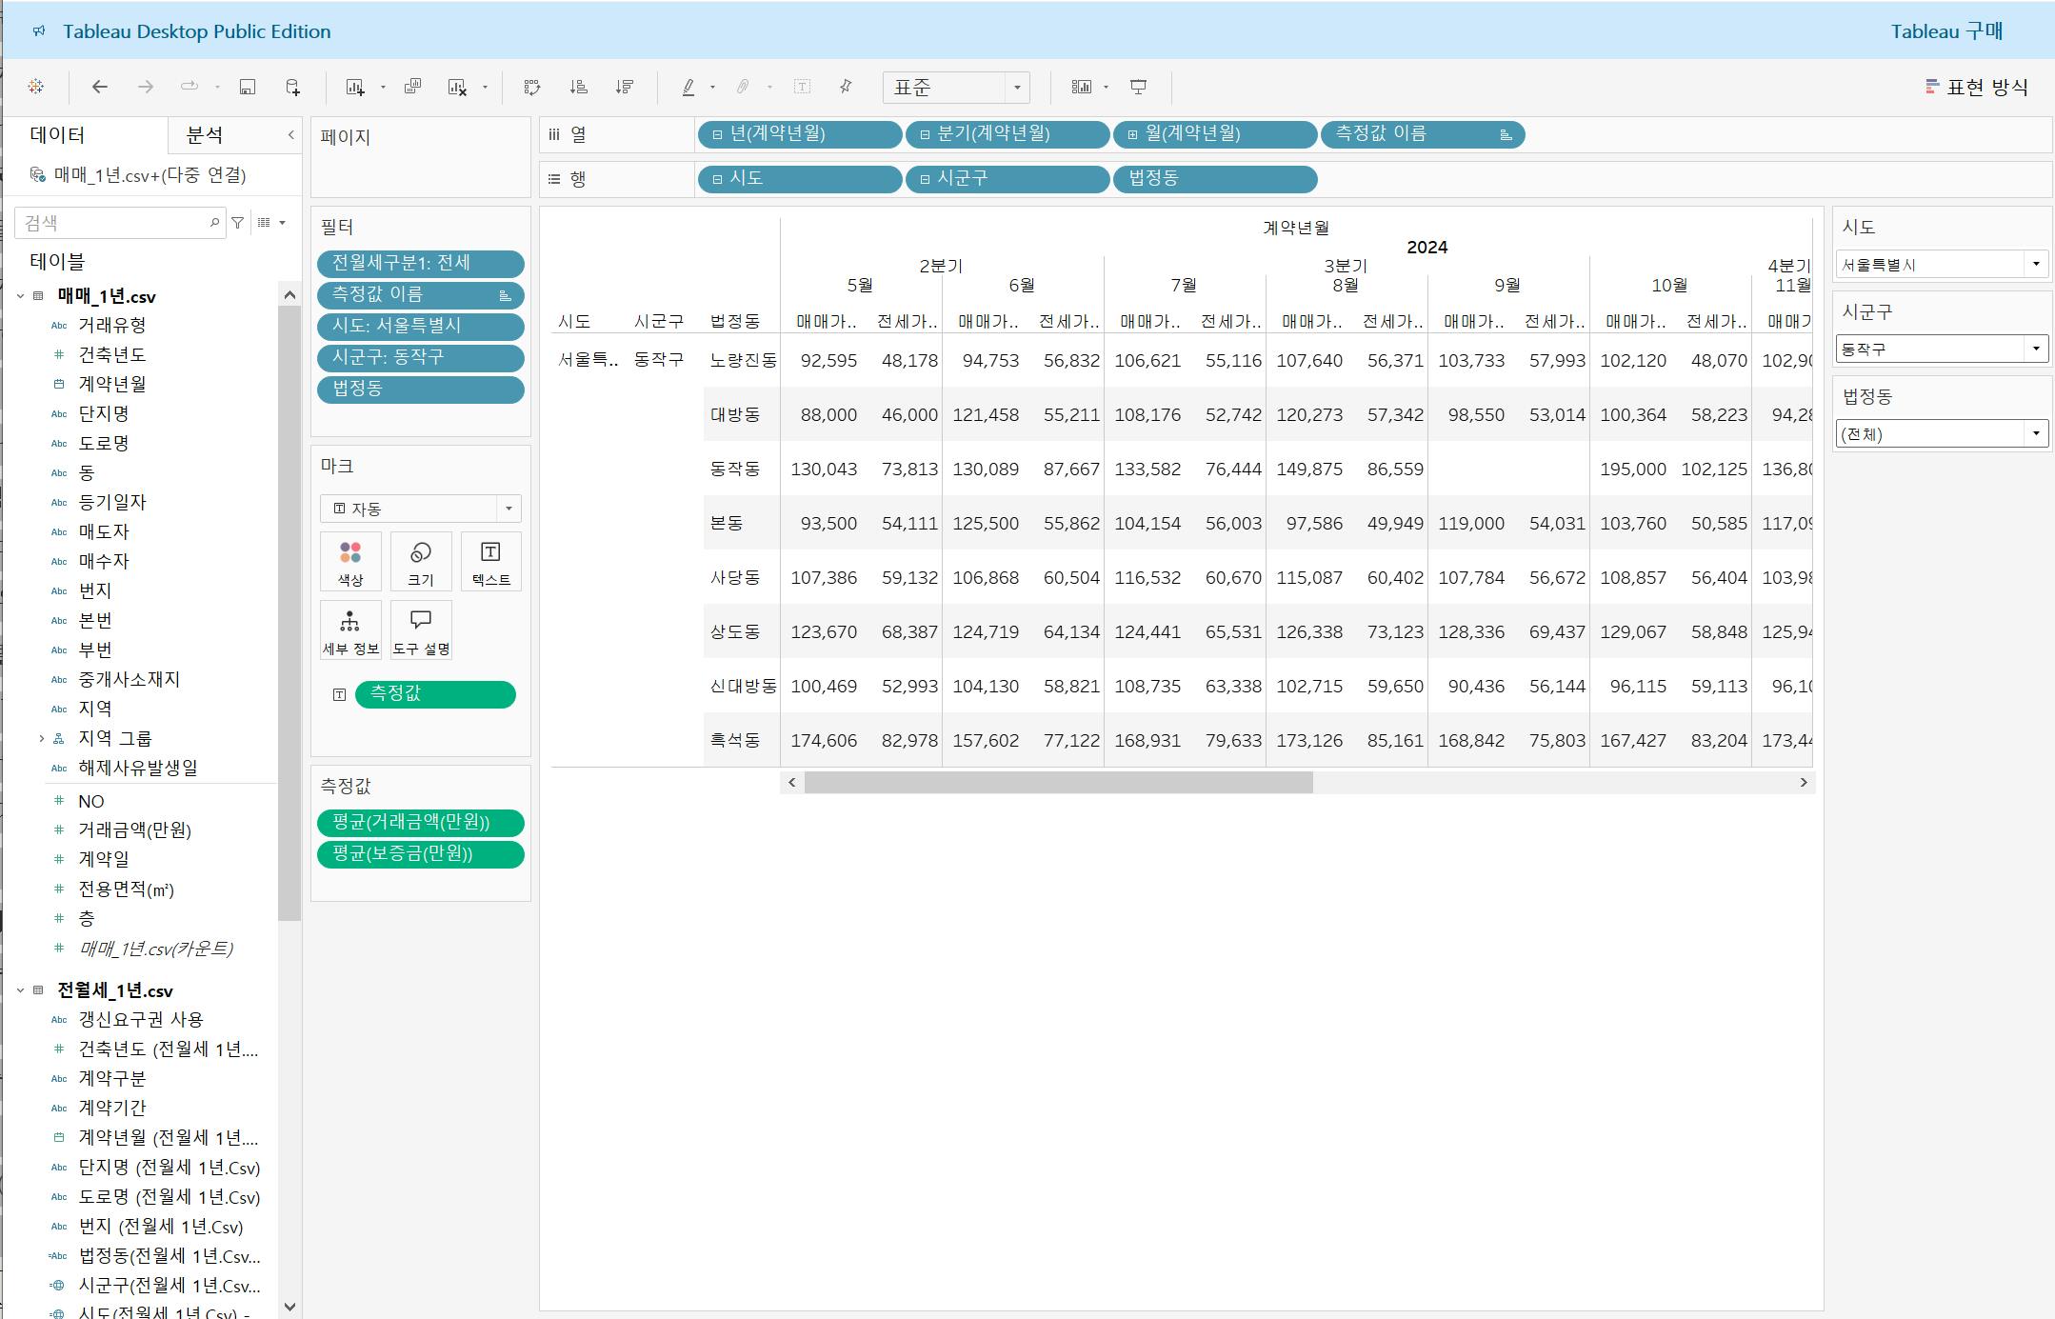The height and width of the screenshot is (1319, 2055).
Task: Switch to the 분석 tab
Action: click(x=205, y=135)
